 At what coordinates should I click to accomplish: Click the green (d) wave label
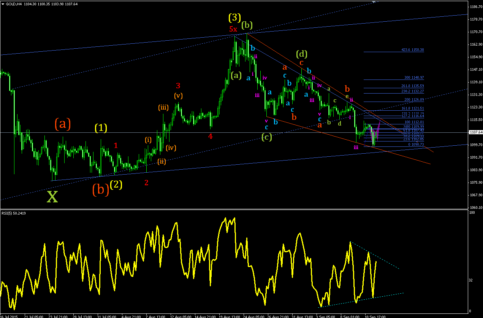click(302, 54)
